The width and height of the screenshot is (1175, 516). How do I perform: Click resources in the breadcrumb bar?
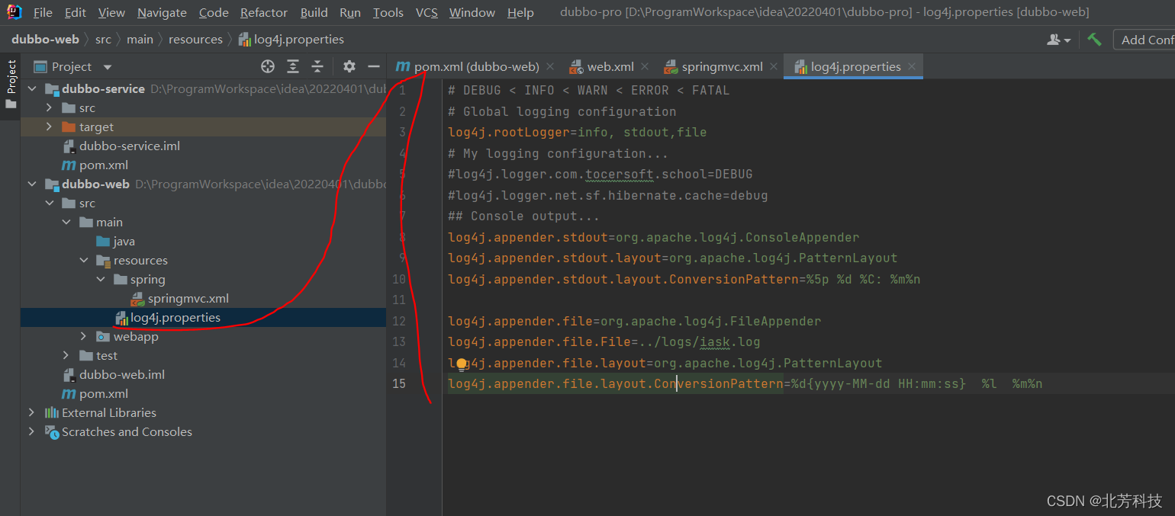point(195,39)
